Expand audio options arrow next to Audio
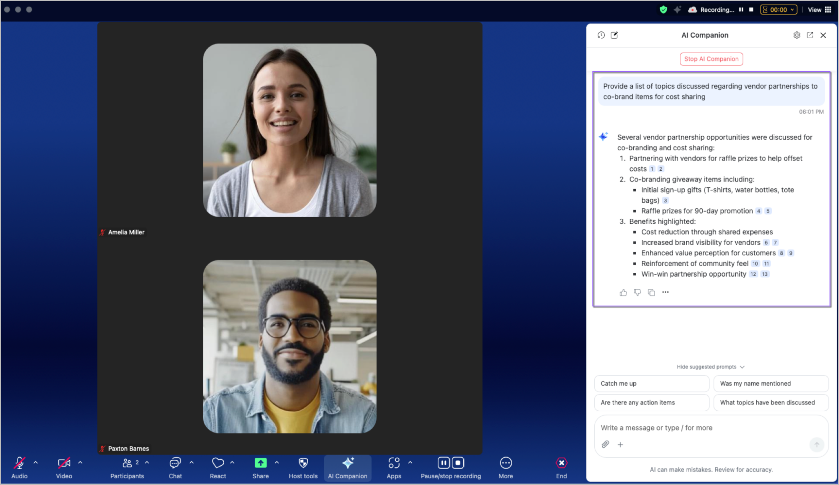This screenshot has height=485, width=839. 36,462
